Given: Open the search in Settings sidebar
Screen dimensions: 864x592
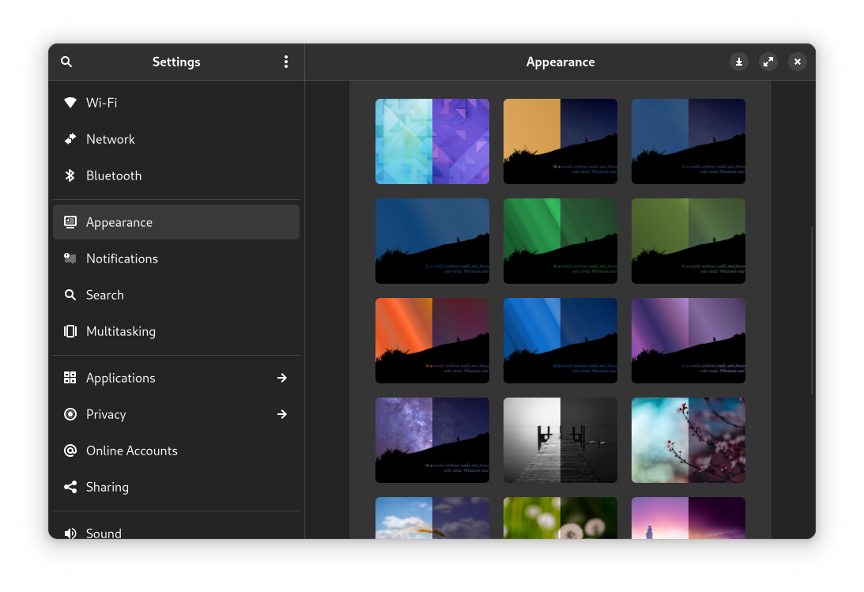Looking at the screenshot, I should tap(66, 62).
